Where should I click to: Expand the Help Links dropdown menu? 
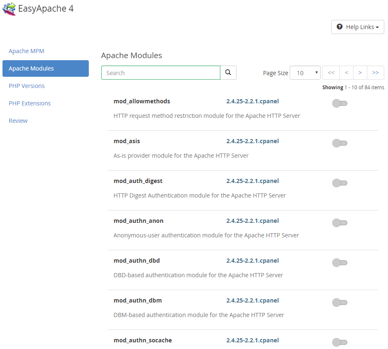(x=358, y=27)
